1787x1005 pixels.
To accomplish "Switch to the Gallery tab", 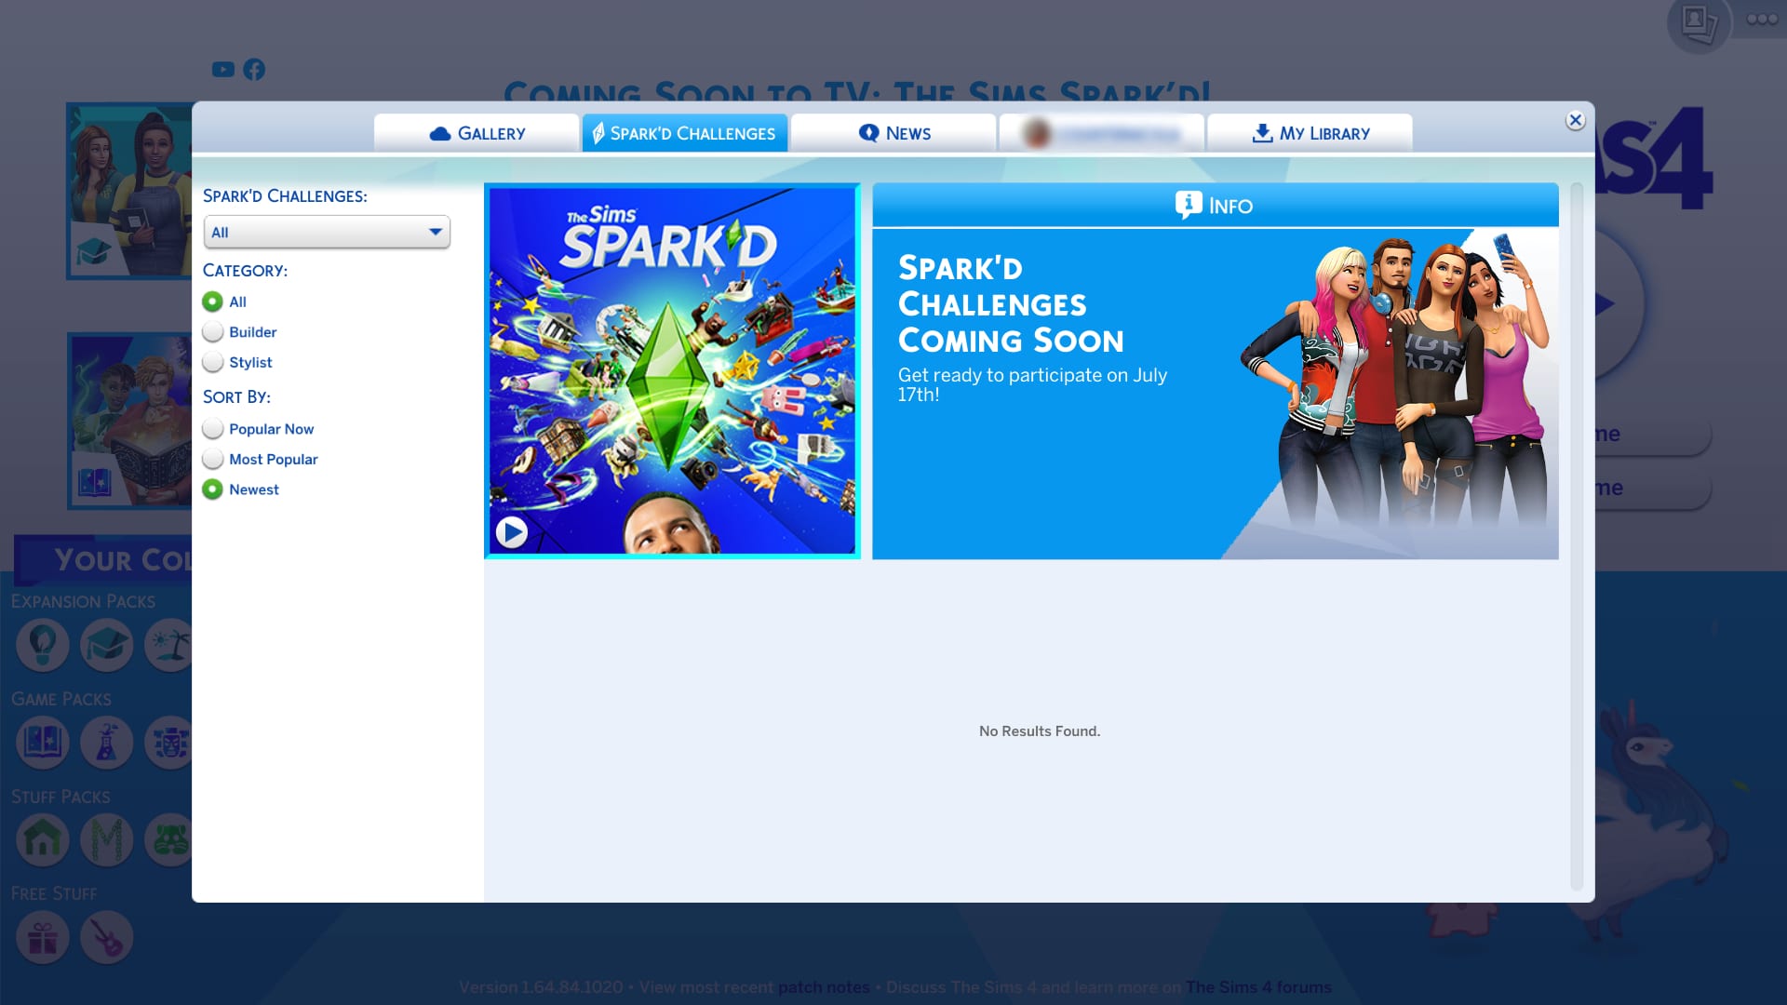I will 477,133.
